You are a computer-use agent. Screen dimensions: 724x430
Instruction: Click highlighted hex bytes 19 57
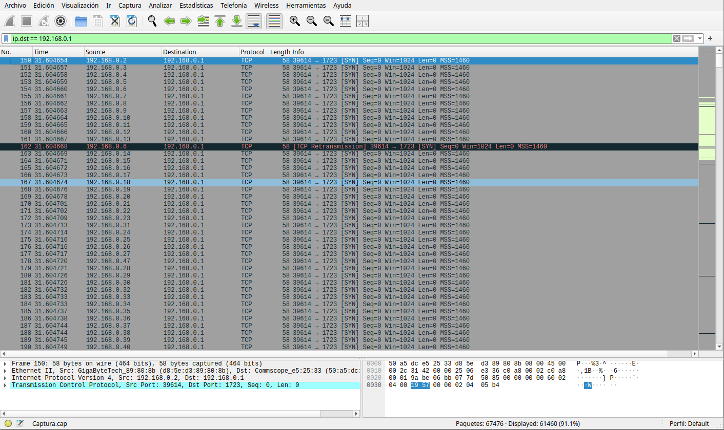pos(420,385)
